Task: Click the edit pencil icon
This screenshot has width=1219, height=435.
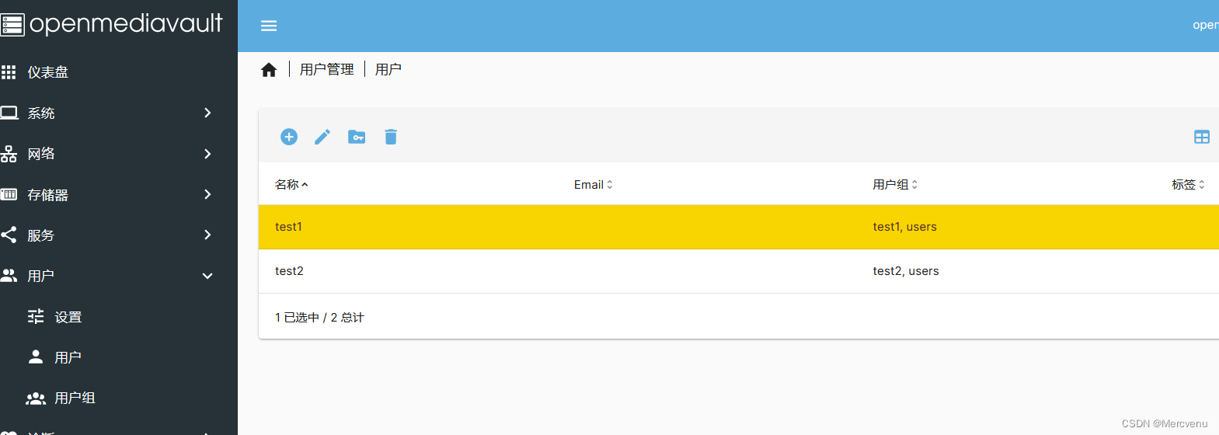Action: pos(322,137)
